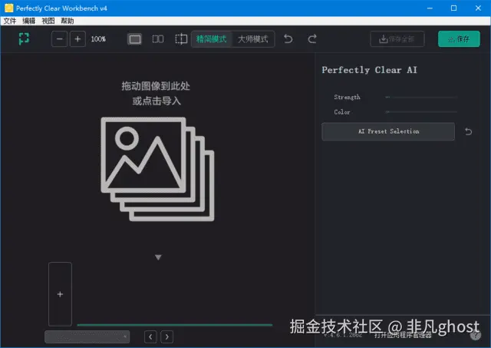Click the 拖动图像到此处 import text
The width and height of the screenshot is (491, 348).
click(156, 86)
